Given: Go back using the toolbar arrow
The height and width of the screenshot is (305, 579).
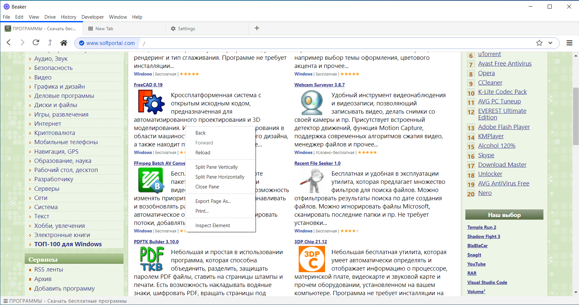Looking at the screenshot, I should click(9, 43).
